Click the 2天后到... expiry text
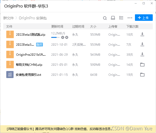 tap(79, 45)
